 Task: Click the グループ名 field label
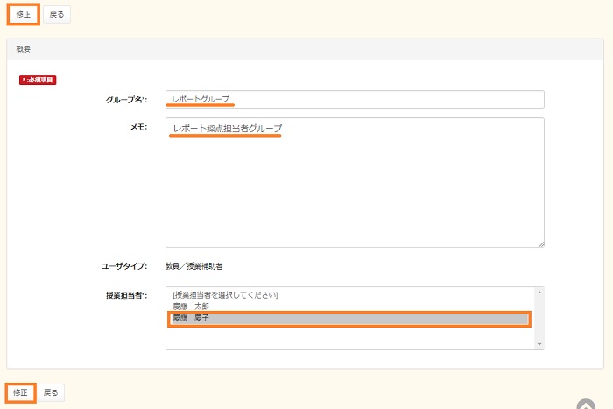pos(127,100)
